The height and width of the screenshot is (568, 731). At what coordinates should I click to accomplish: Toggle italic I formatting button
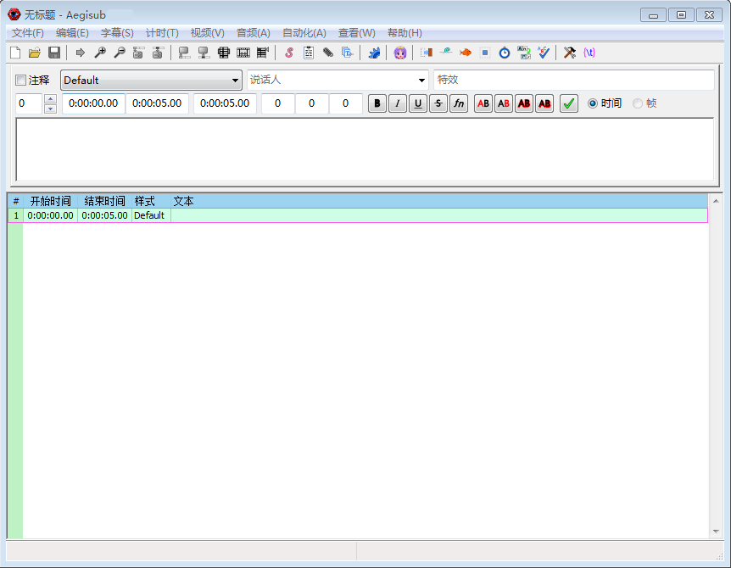point(398,103)
